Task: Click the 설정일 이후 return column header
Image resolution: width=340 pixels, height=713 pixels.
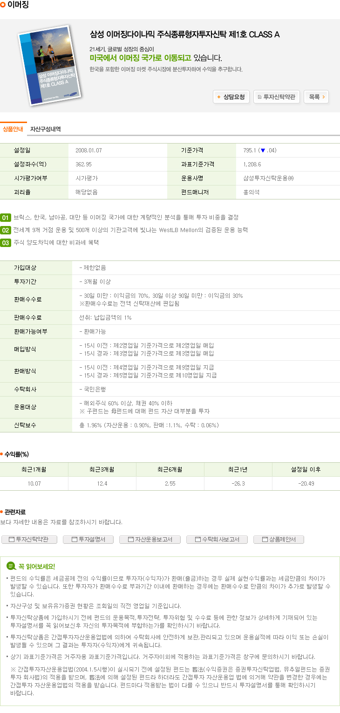Action: coord(306,470)
